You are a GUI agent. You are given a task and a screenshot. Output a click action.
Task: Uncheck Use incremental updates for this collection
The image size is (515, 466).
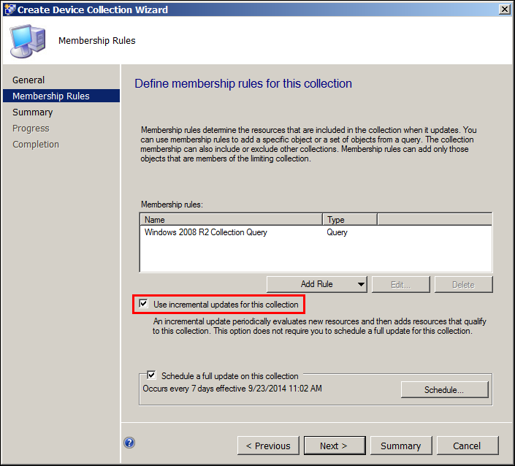pyautogui.click(x=144, y=304)
